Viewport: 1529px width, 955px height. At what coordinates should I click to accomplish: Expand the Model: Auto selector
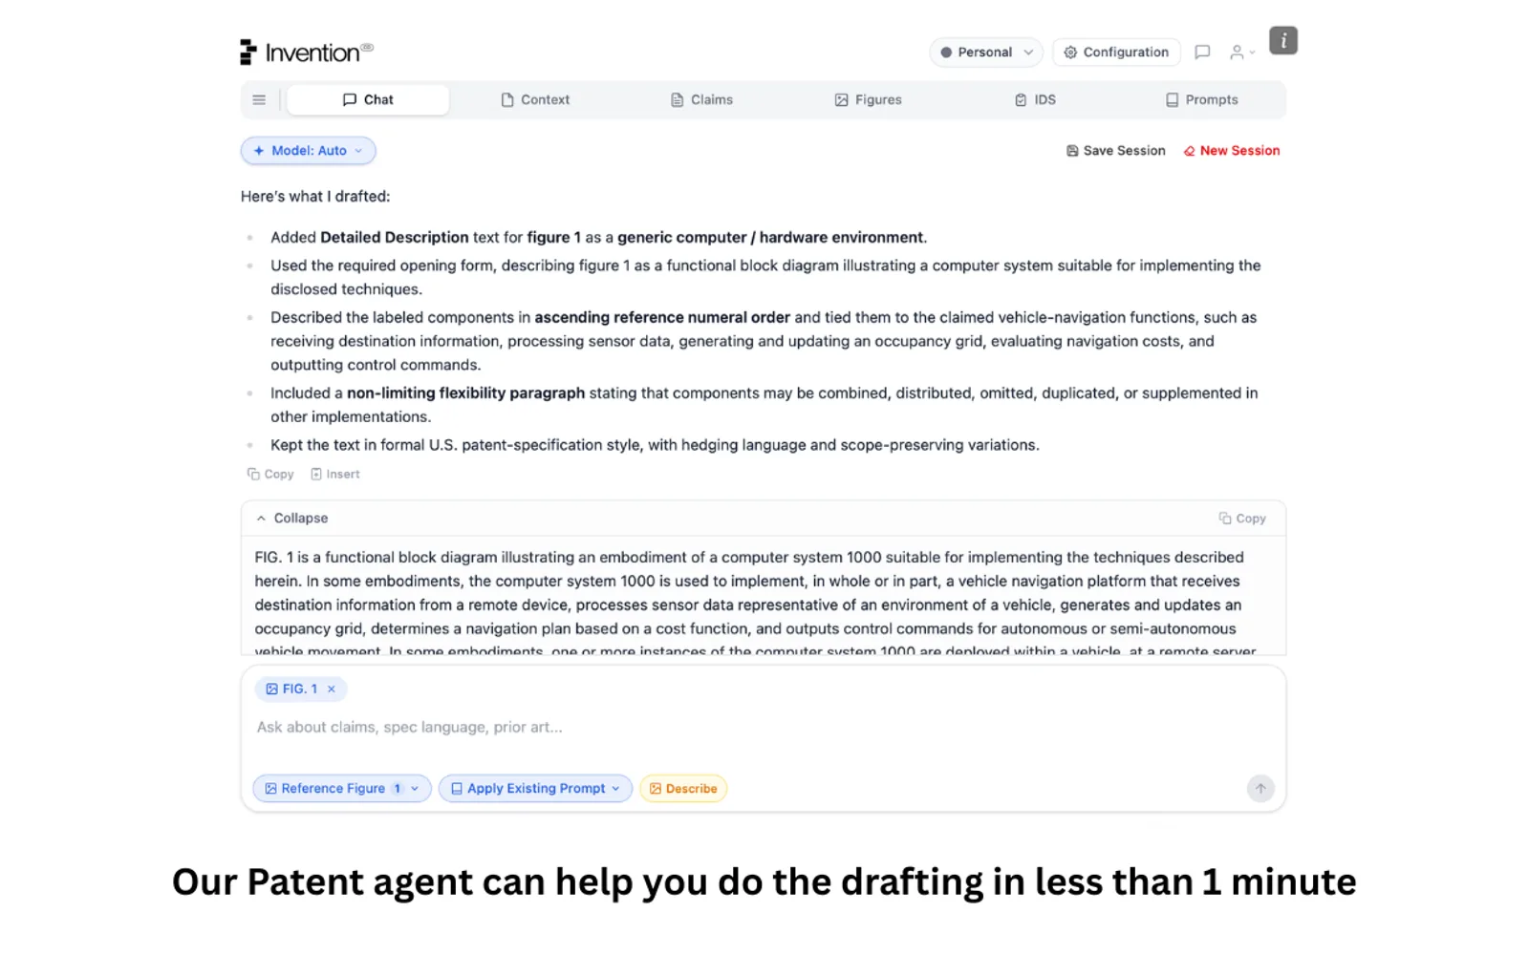coord(308,151)
